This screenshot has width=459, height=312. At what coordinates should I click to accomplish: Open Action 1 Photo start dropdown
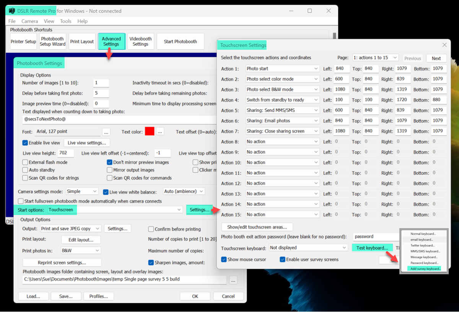[x=282, y=69]
